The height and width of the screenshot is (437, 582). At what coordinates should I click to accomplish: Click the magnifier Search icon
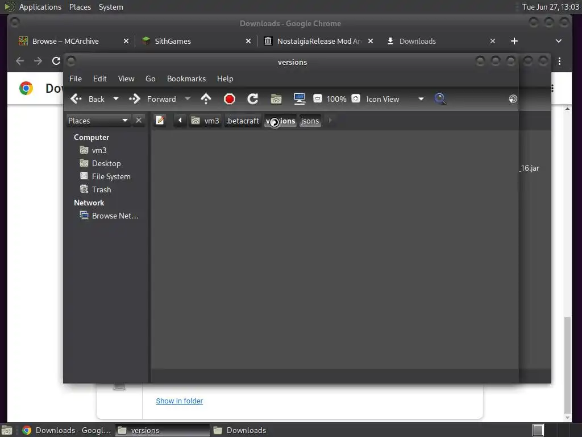coord(440,99)
